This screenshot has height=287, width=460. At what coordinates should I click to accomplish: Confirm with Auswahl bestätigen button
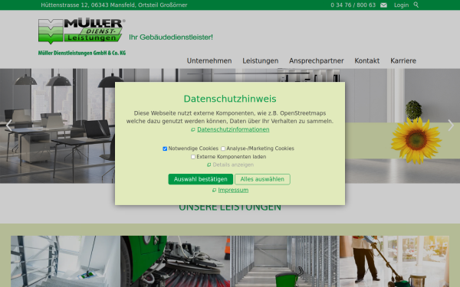click(201, 179)
